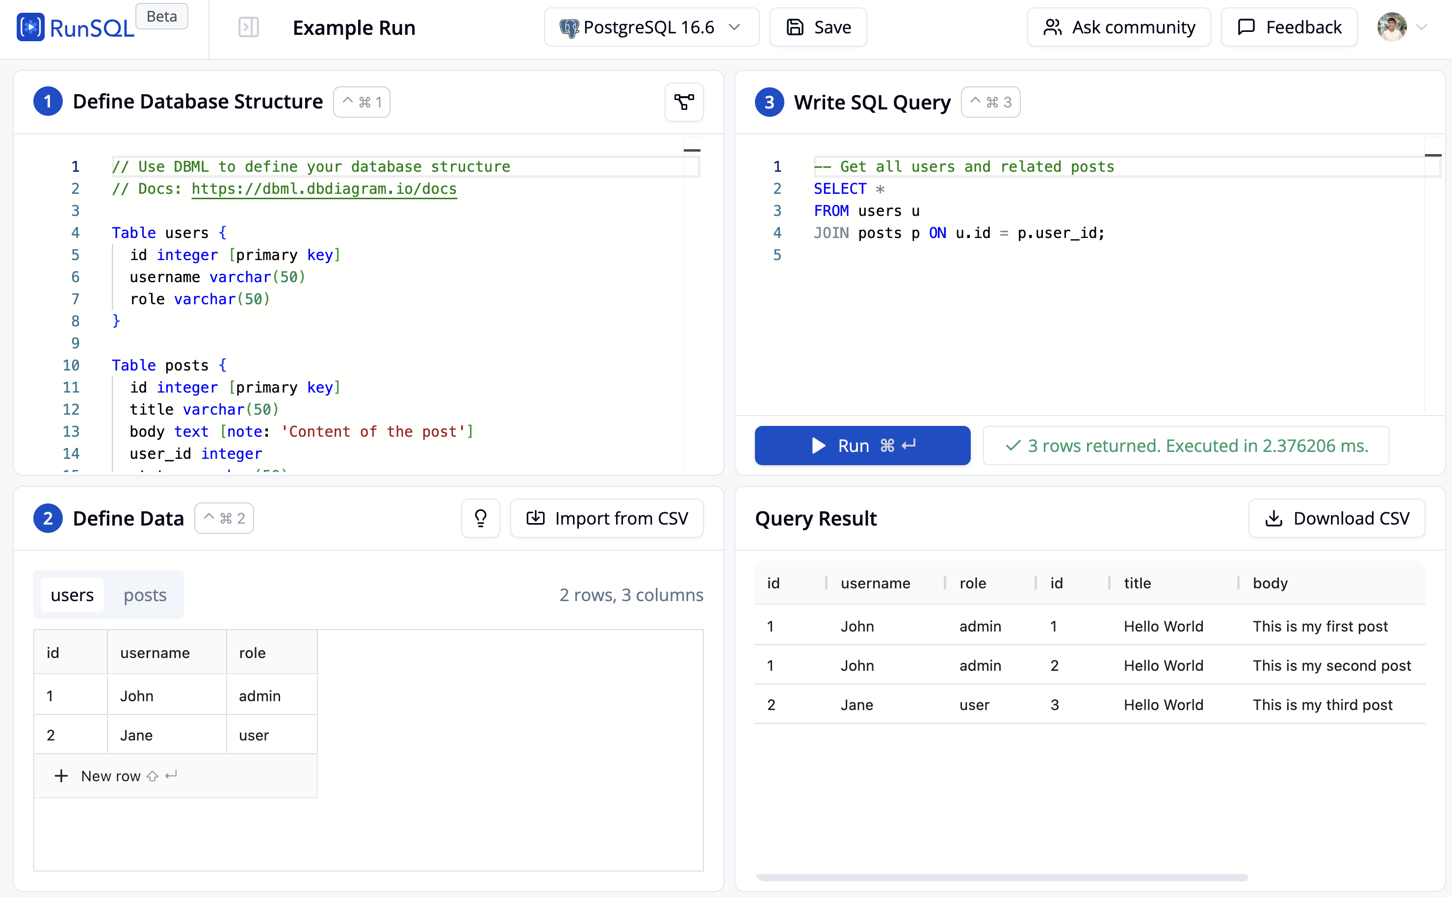Screen dimensions: 1452x897
Task: Toggle Write SQL Query via the ⌘3 badge
Action: pyautogui.click(x=989, y=102)
